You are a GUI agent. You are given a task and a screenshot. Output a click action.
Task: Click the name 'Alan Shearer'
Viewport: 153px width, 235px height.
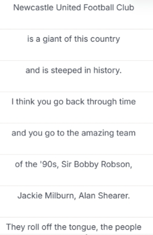[x=104, y=195]
